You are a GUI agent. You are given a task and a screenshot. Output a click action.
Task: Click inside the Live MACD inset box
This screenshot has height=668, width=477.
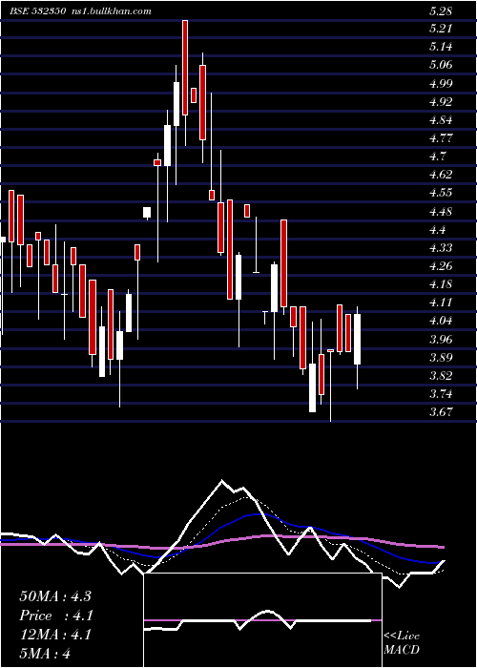(262, 620)
